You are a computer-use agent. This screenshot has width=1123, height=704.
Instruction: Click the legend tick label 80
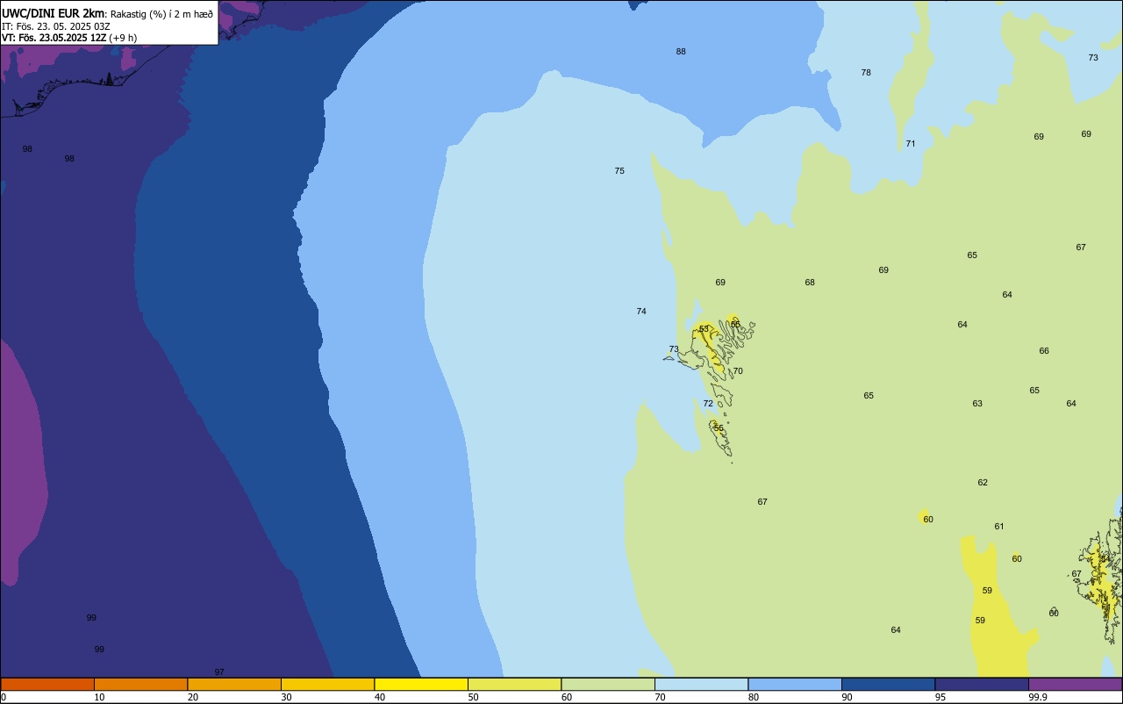(x=754, y=697)
